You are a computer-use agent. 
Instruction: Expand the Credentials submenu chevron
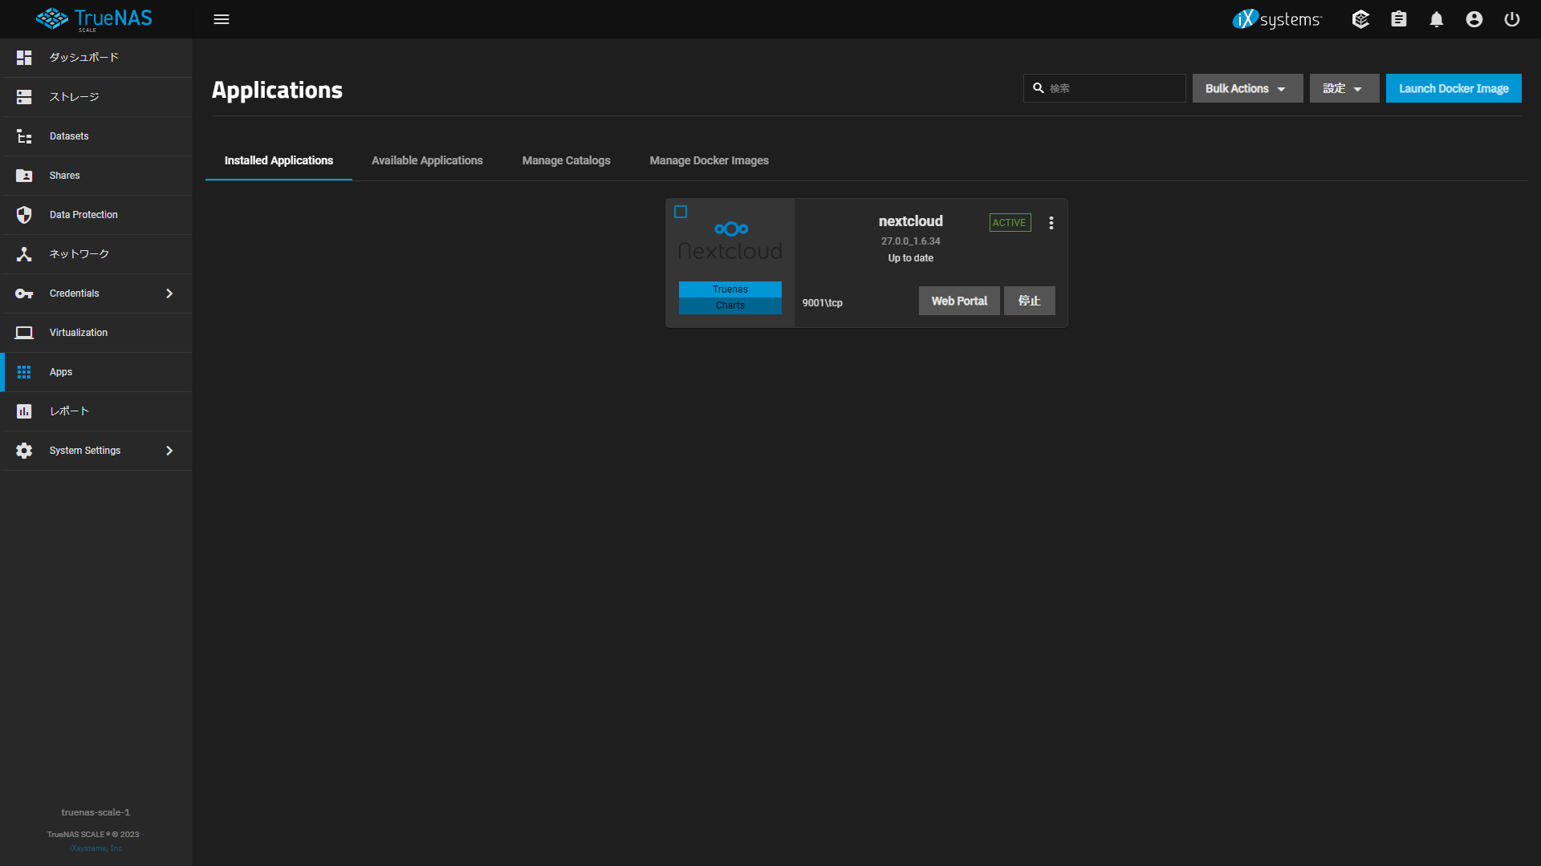(x=169, y=293)
